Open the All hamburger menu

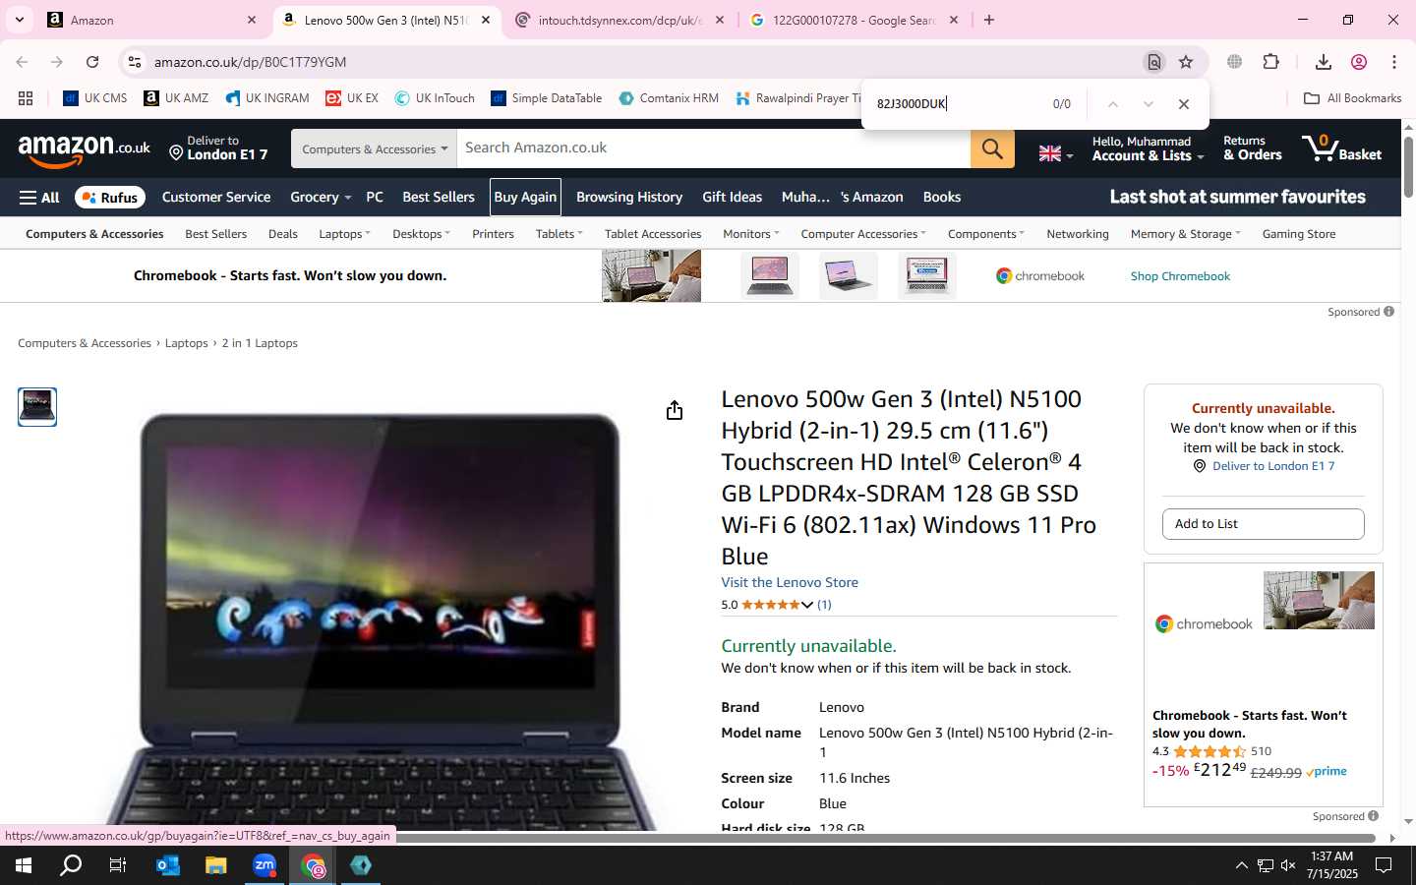click(x=39, y=198)
